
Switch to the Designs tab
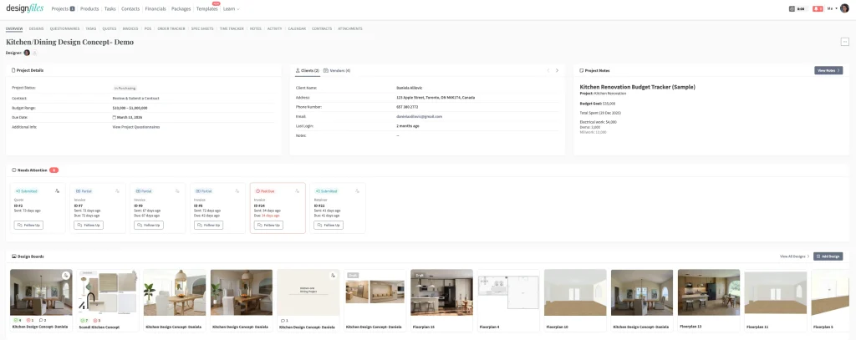(37, 28)
